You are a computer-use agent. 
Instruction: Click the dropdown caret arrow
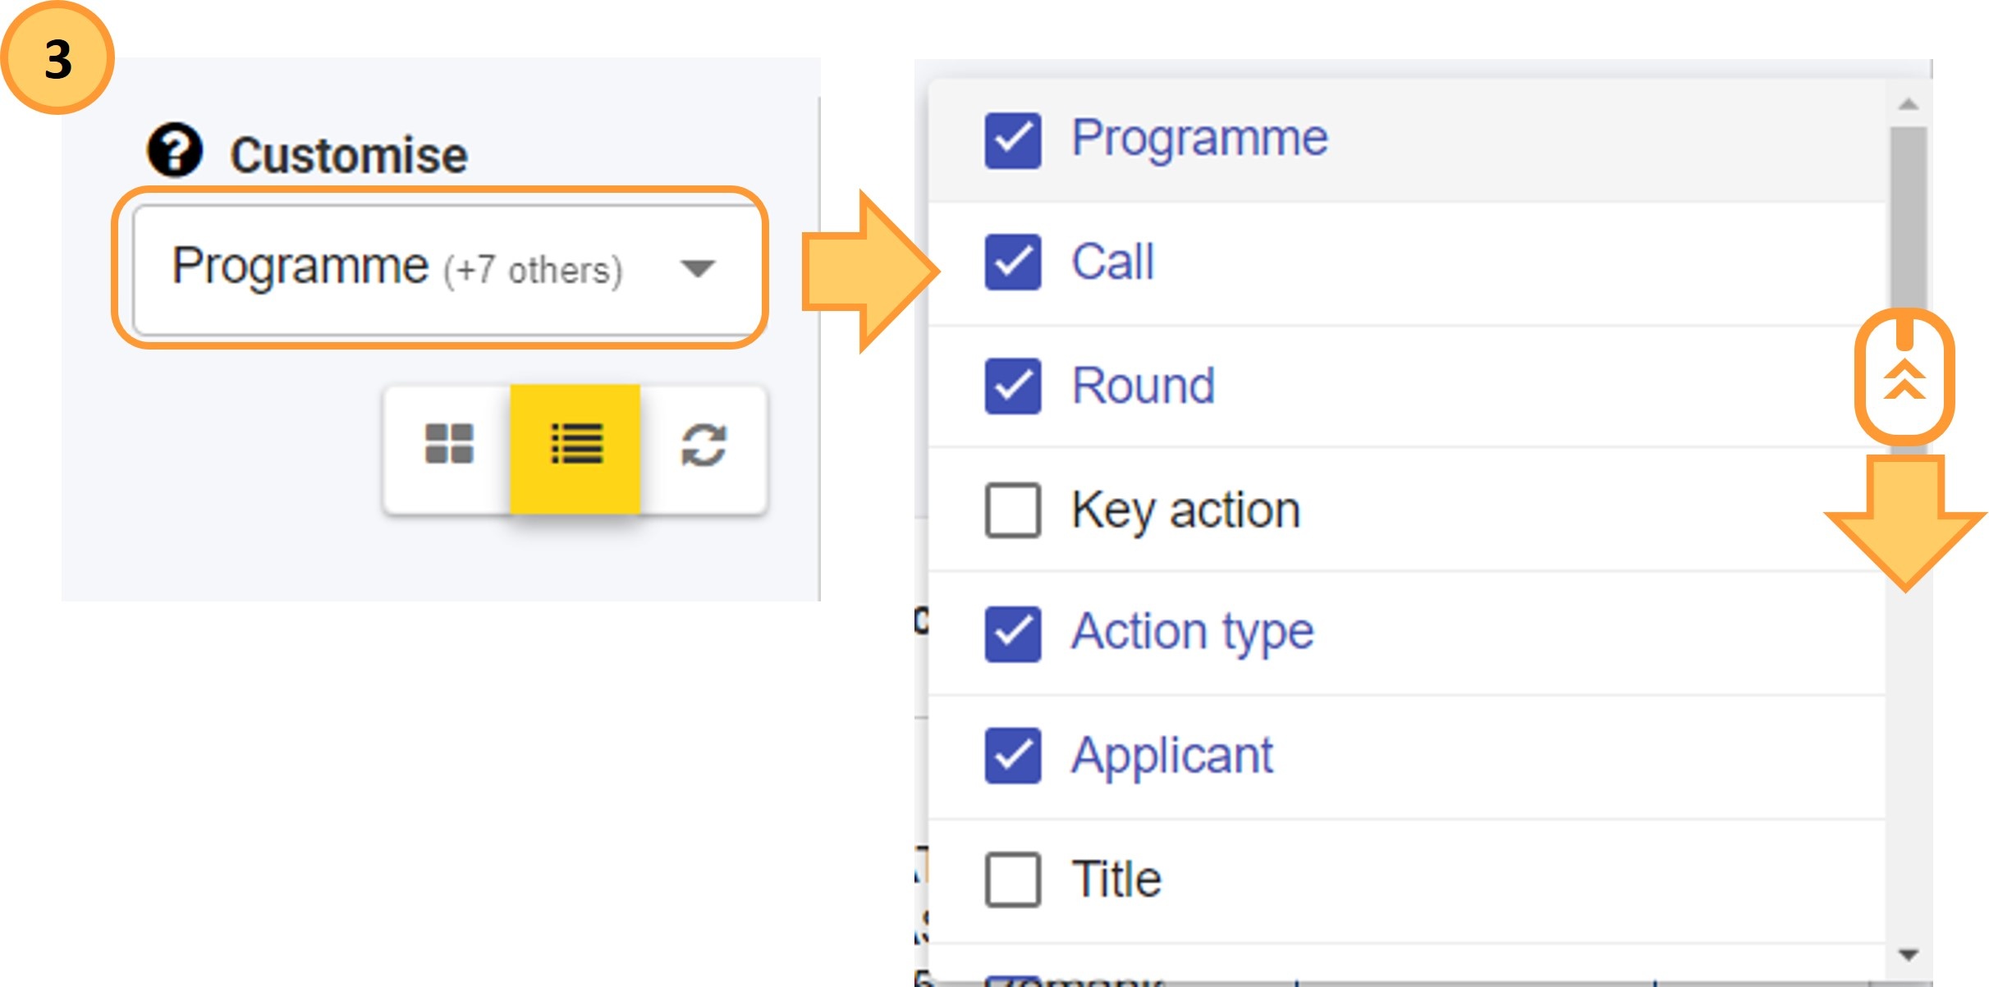(x=698, y=269)
